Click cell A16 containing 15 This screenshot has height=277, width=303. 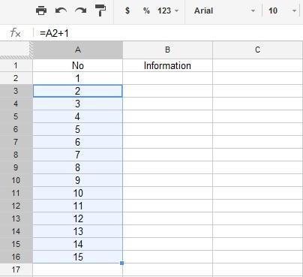coord(78,257)
